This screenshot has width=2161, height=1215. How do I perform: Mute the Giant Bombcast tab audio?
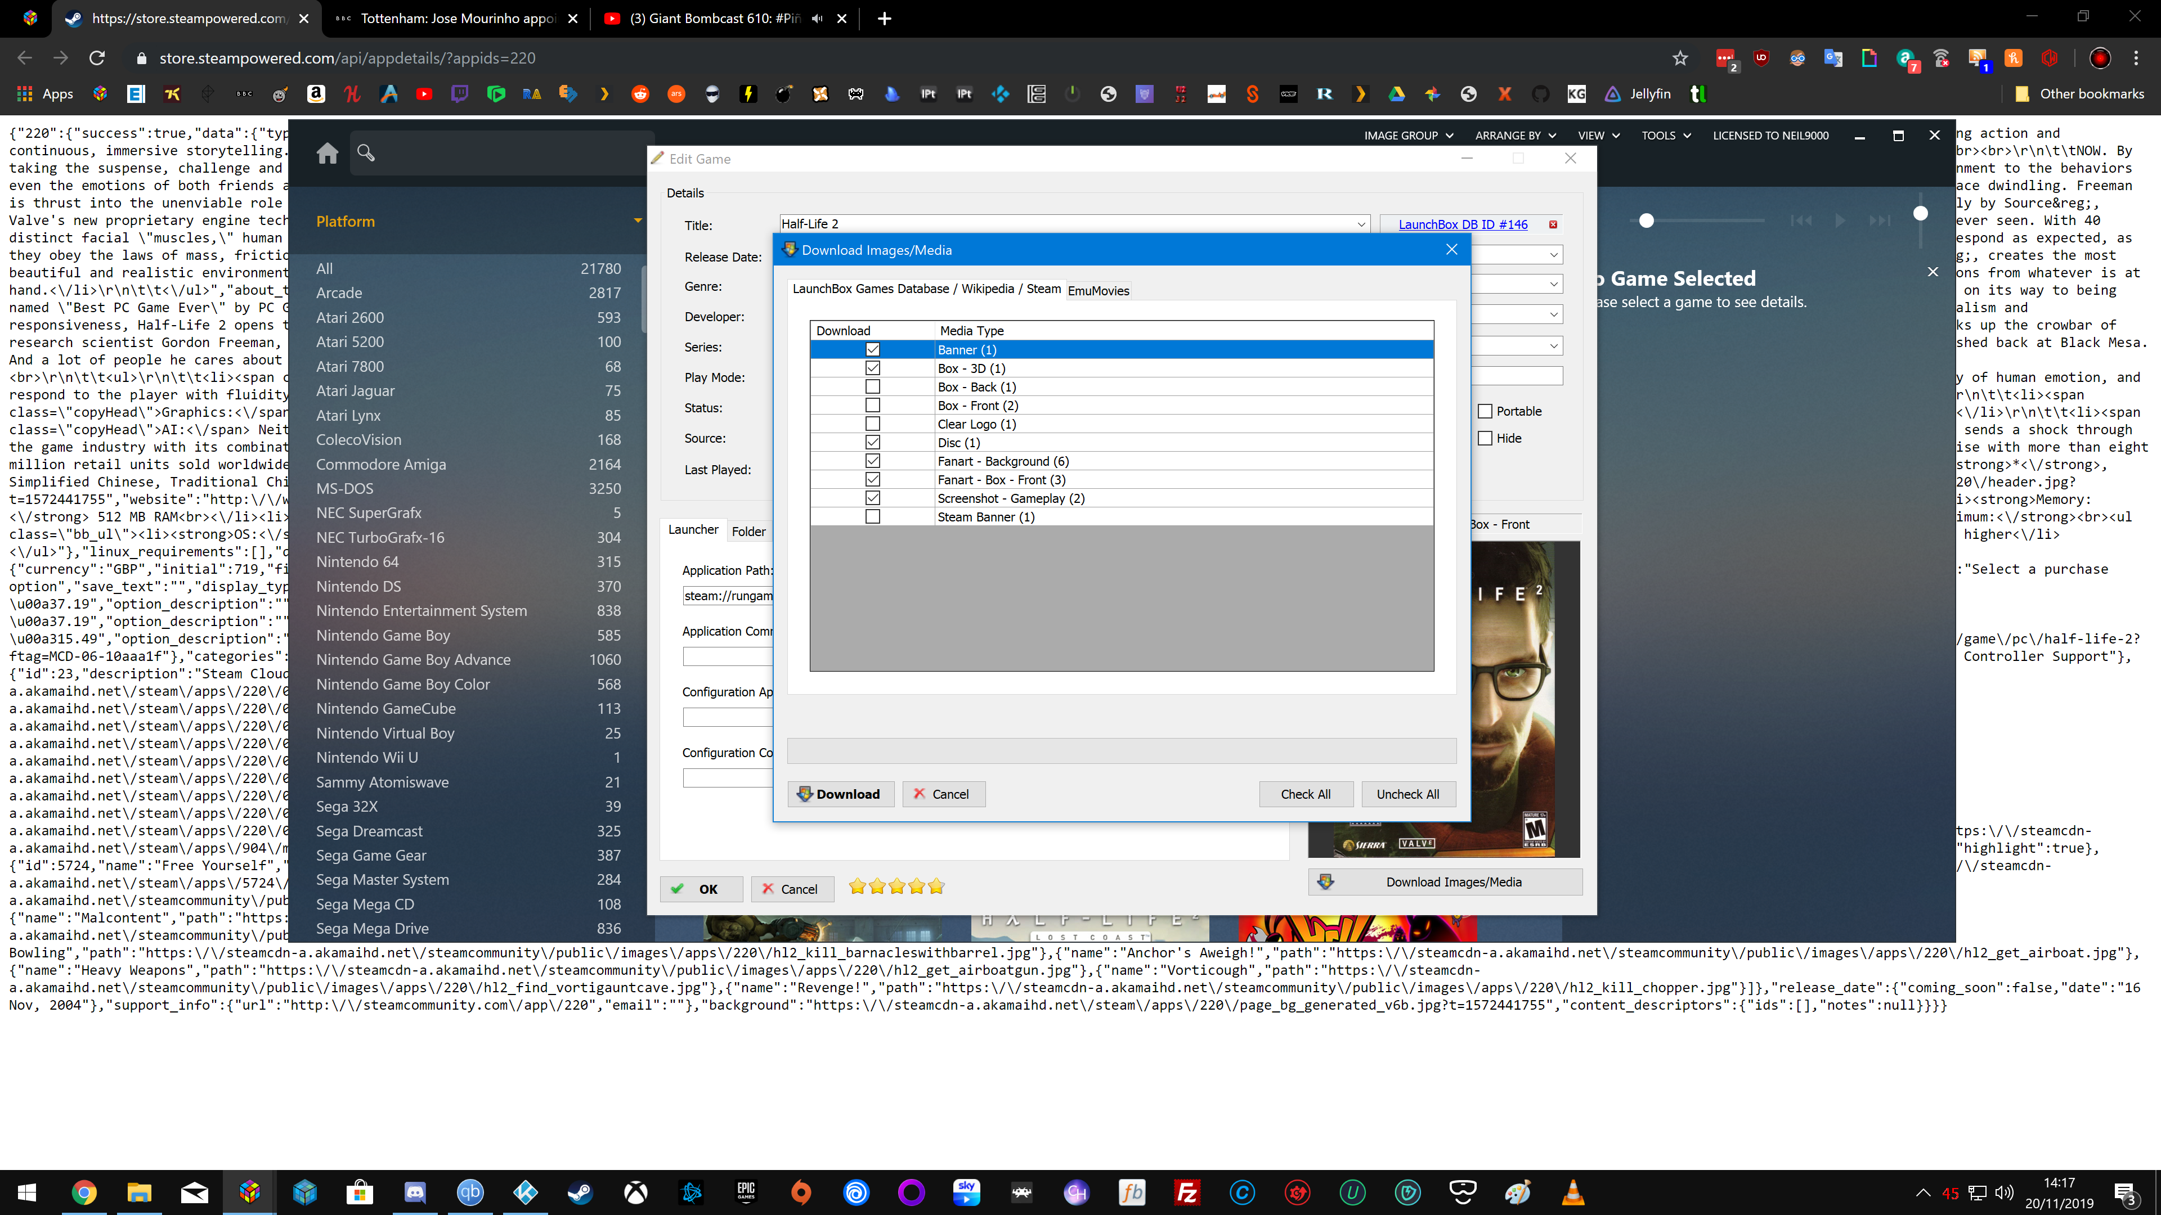pos(817,19)
